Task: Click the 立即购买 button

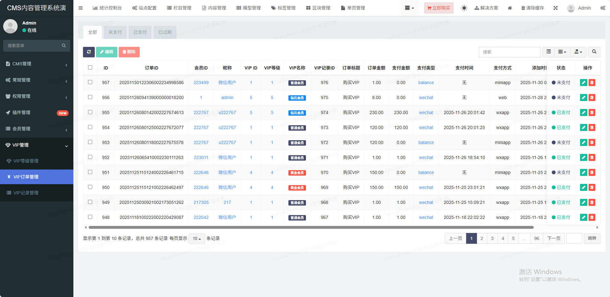Action: 439,8
